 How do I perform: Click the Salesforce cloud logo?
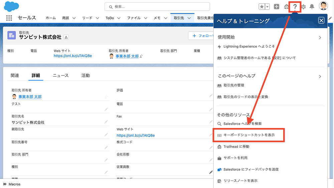tap(11, 6)
